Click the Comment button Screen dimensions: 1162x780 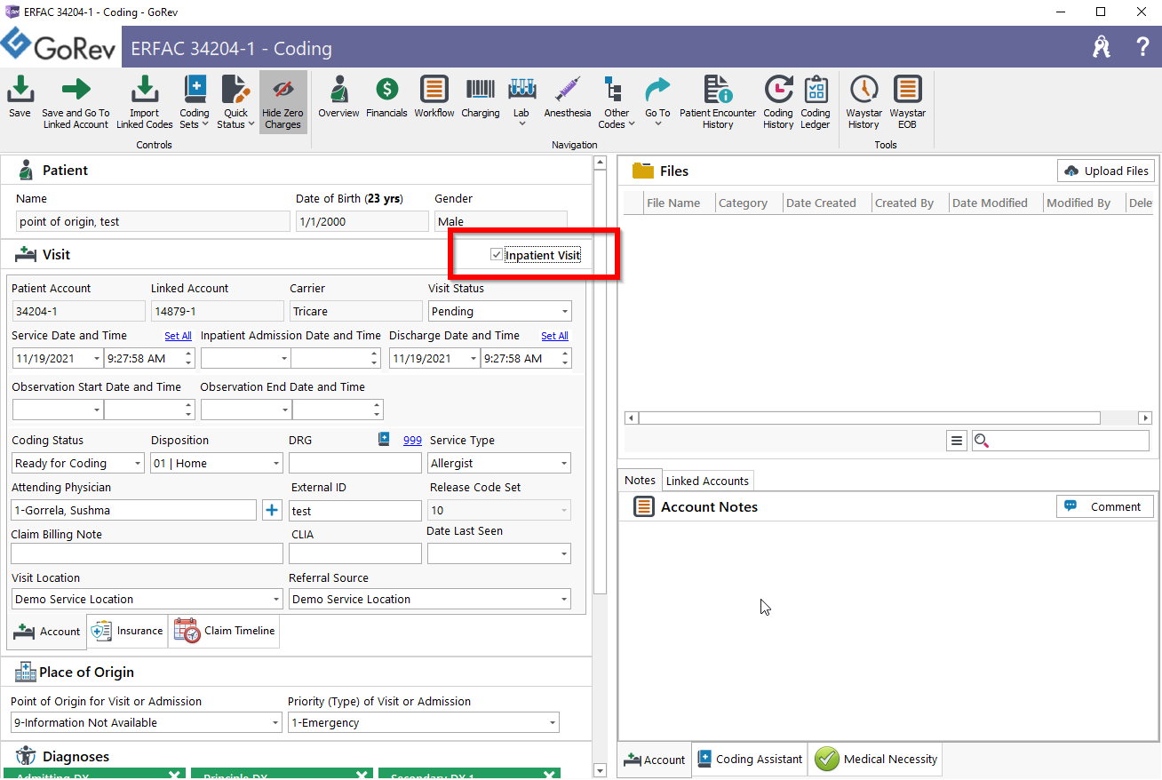[x=1105, y=506]
